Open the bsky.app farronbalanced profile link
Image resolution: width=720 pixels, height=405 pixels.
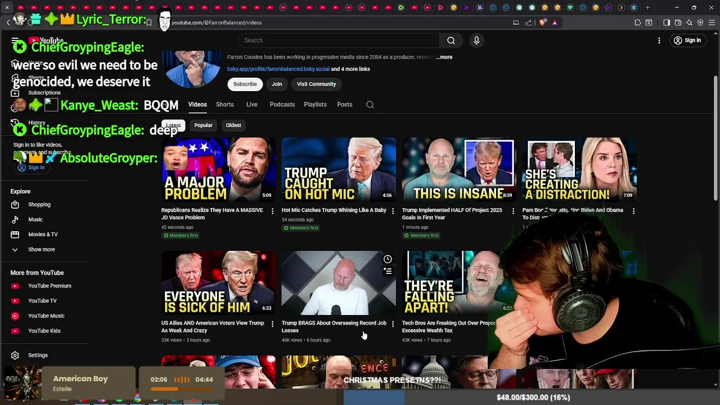[278, 69]
